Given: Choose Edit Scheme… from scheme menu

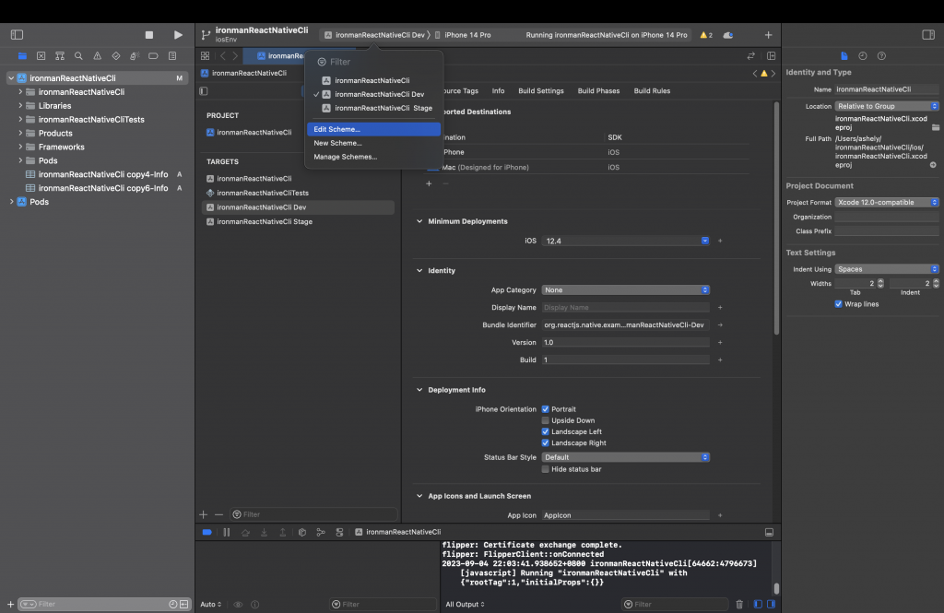Looking at the screenshot, I should [x=336, y=130].
